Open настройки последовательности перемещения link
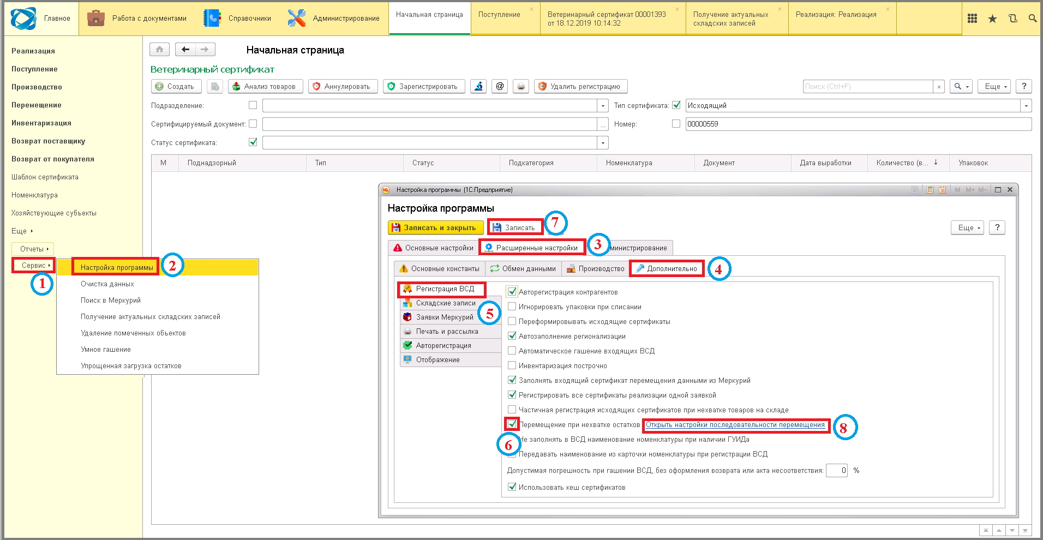The image size is (1043, 540). [x=735, y=425]
